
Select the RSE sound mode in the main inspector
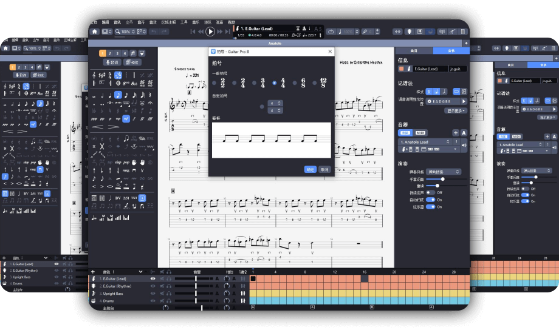point(405,133)
